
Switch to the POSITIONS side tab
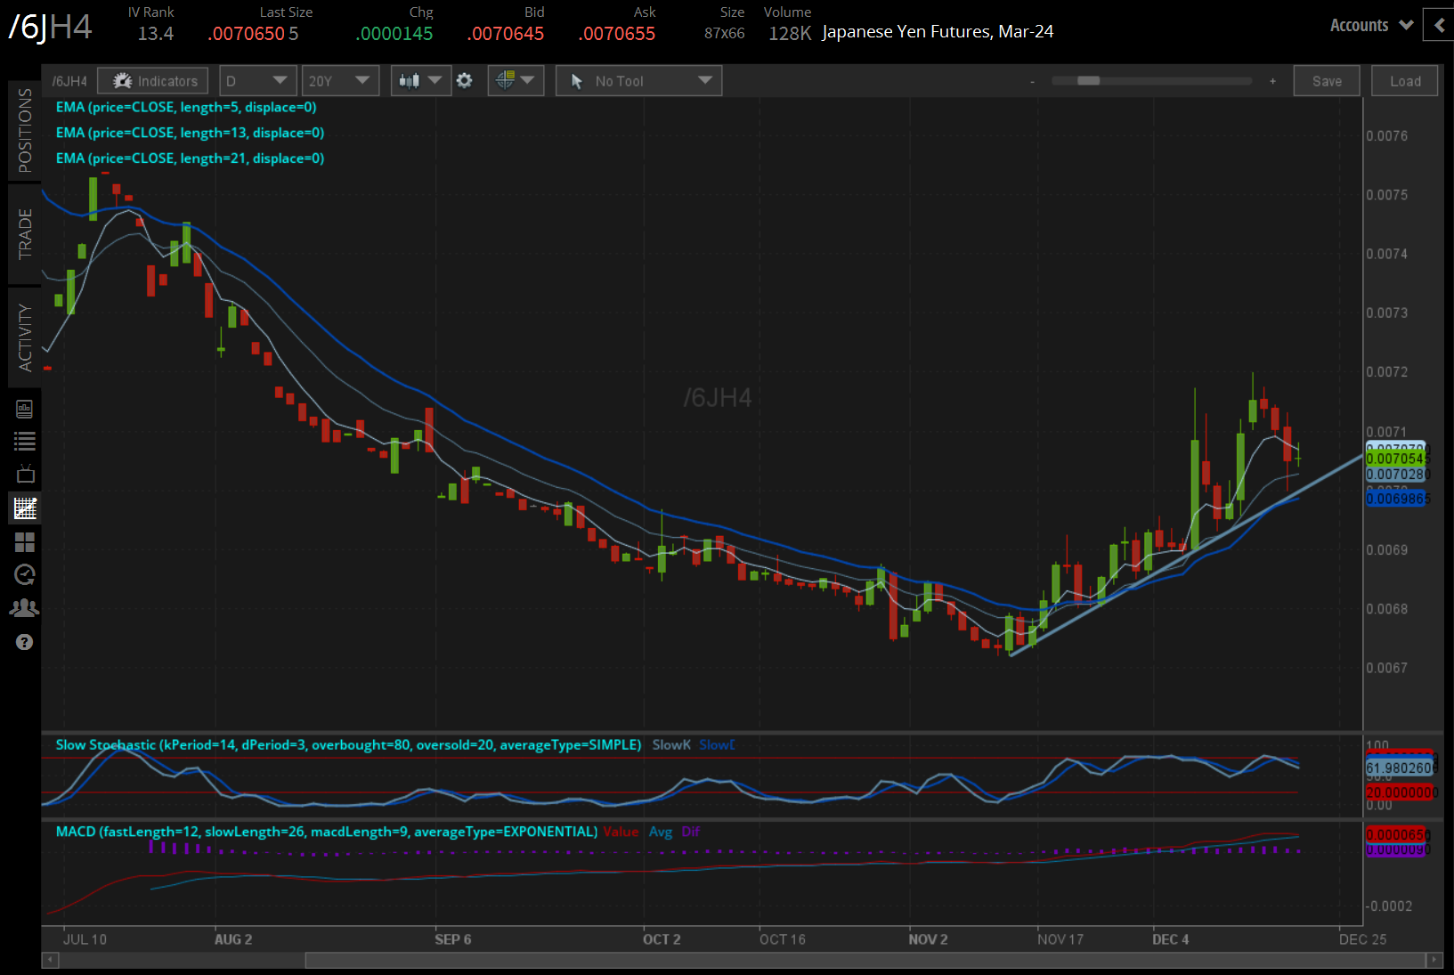pyautogui.click(x=25, y=131)
